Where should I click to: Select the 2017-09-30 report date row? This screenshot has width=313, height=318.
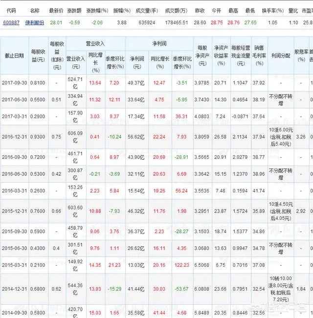click(14, 83)
